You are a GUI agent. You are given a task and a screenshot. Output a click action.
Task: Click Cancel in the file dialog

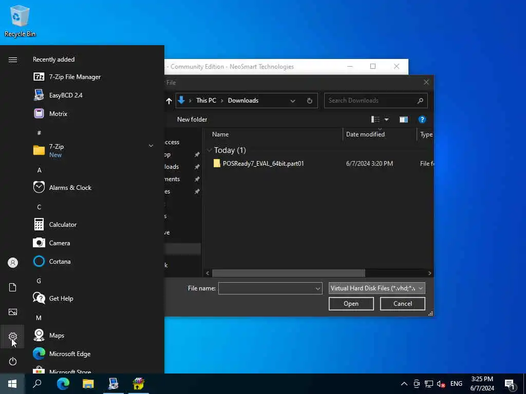click(403, 304)
